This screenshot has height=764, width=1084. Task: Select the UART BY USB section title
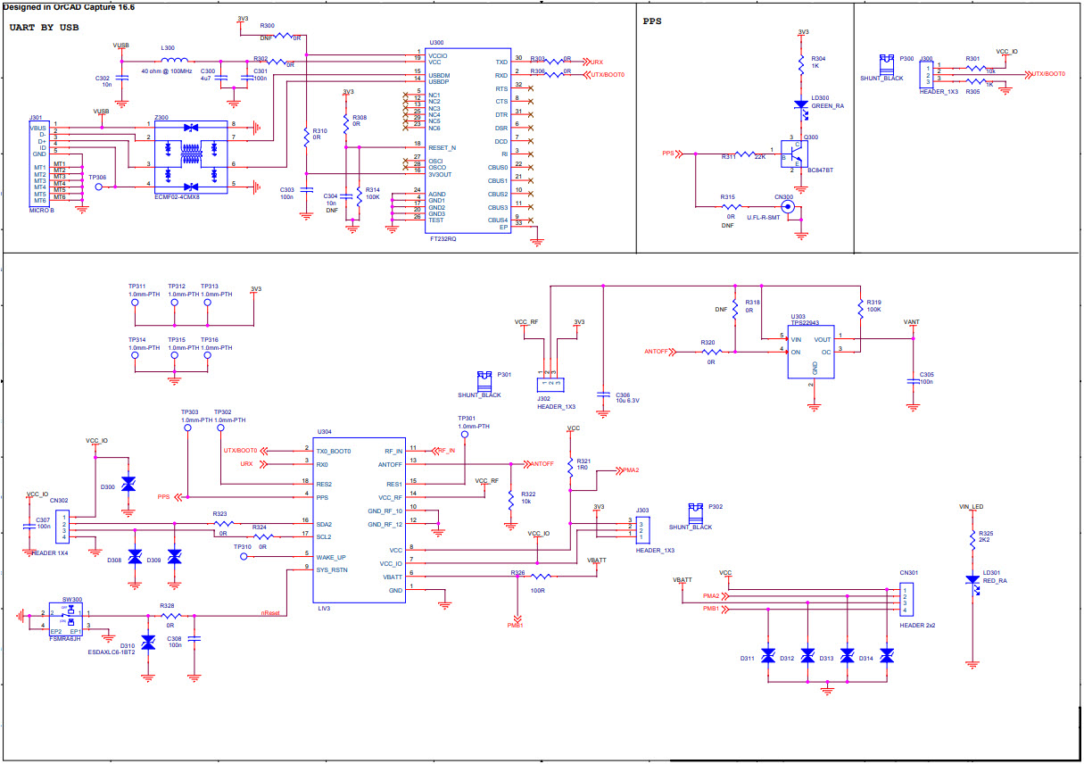[x=43, y=27]
